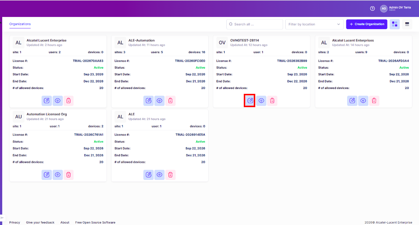Open the Privacy link
The image size is (419, 225).
(x=15, y=222)
